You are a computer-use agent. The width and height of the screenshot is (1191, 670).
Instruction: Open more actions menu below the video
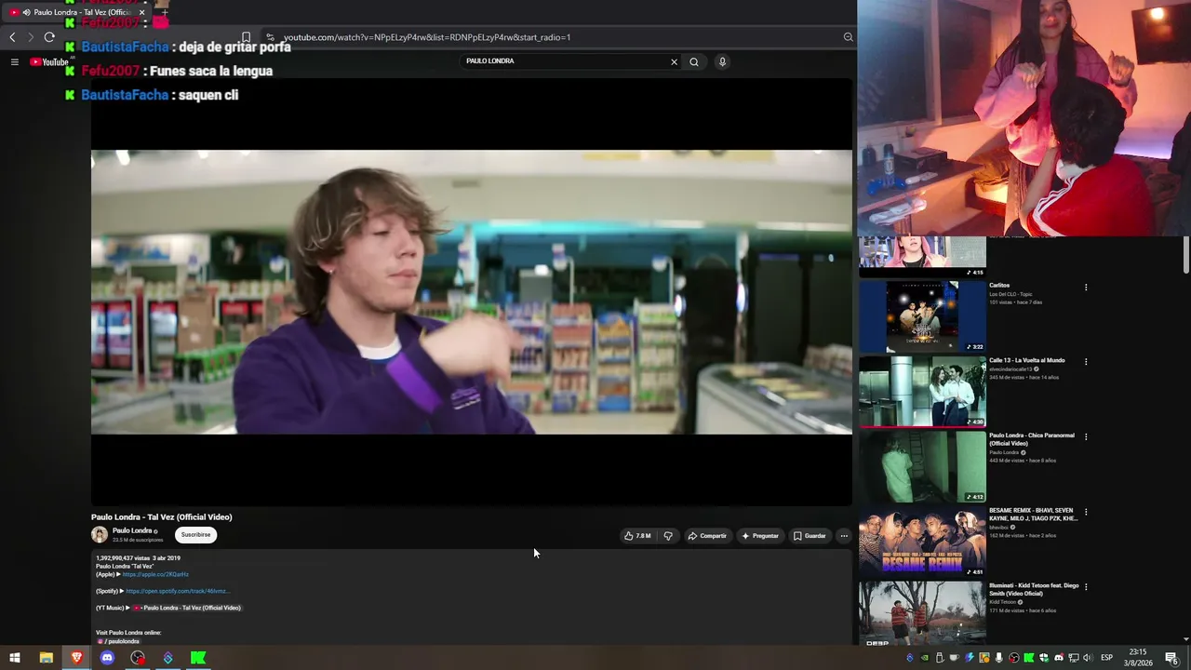point(844,536)
